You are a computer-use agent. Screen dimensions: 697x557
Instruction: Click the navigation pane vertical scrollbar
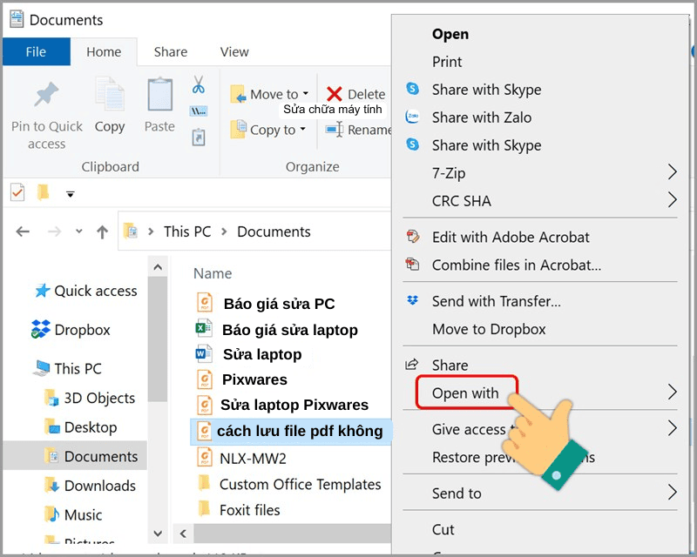point(158,348)
